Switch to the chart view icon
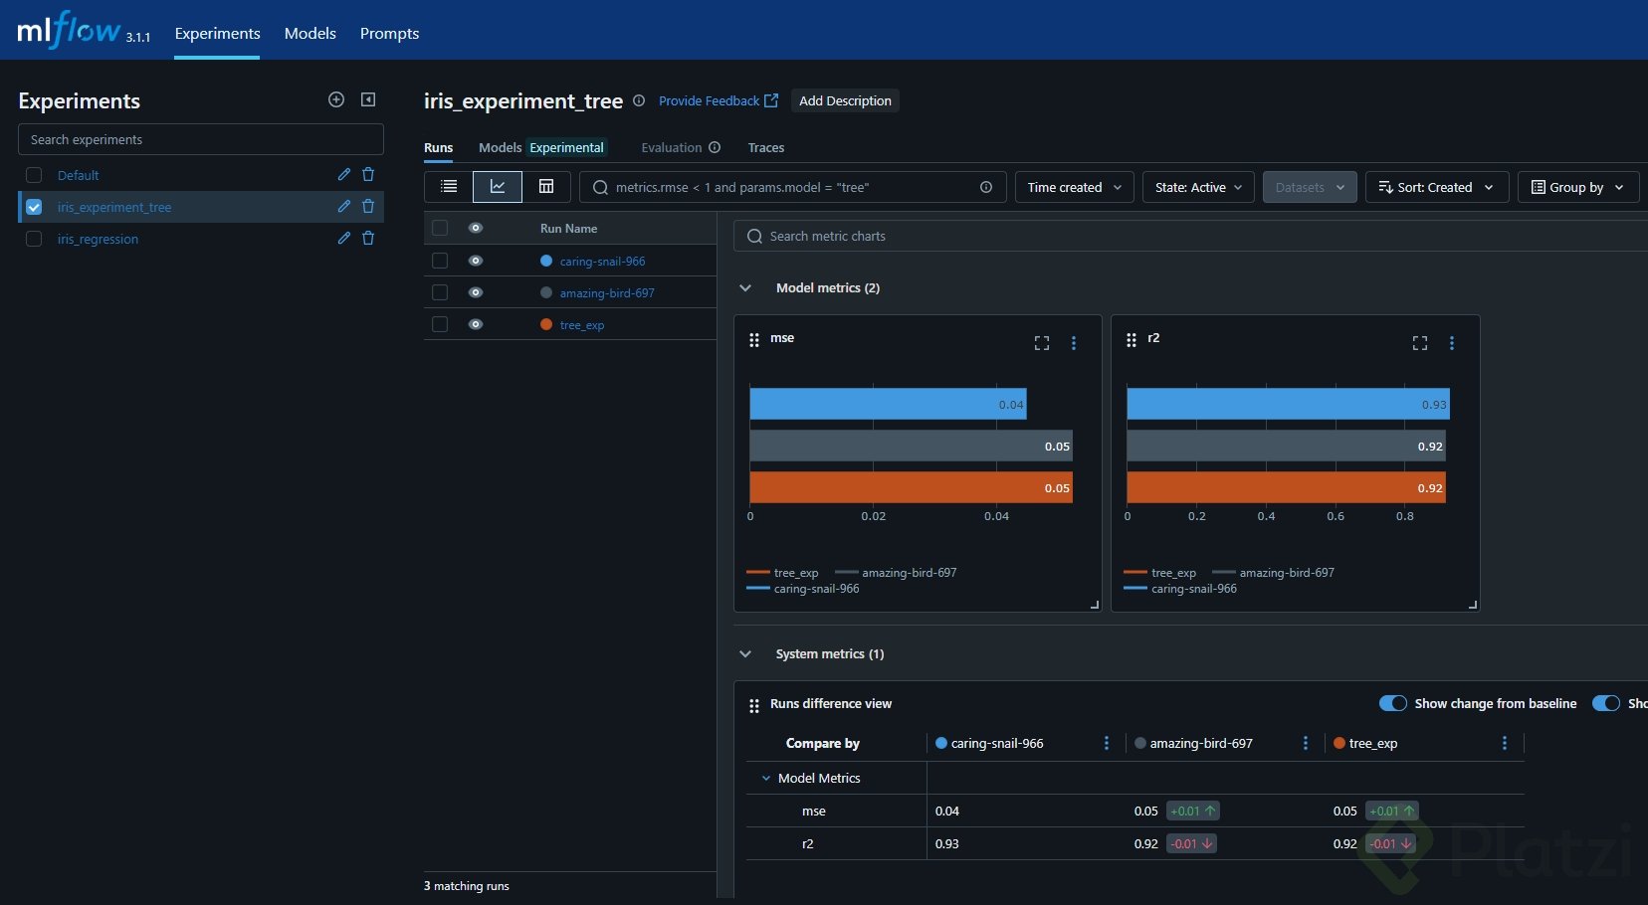The height and width of the screenshot is (905, 1648). pyautogui.click(x=498, y=187)
